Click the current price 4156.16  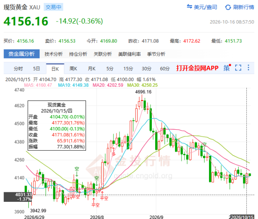26,21
